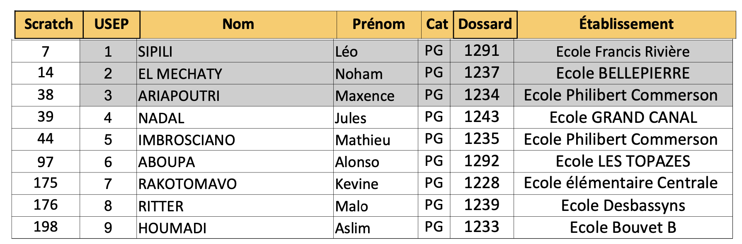Select the USEP column header
Screen dimensions: 742x244
click(x=112, y=24)
